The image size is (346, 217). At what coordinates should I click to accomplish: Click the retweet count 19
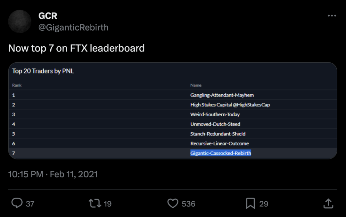pyautogui.click(x=108, y=204)
